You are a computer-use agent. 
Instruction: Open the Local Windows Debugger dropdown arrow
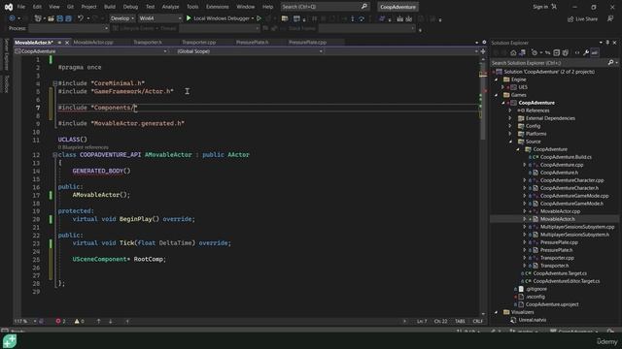253,18
